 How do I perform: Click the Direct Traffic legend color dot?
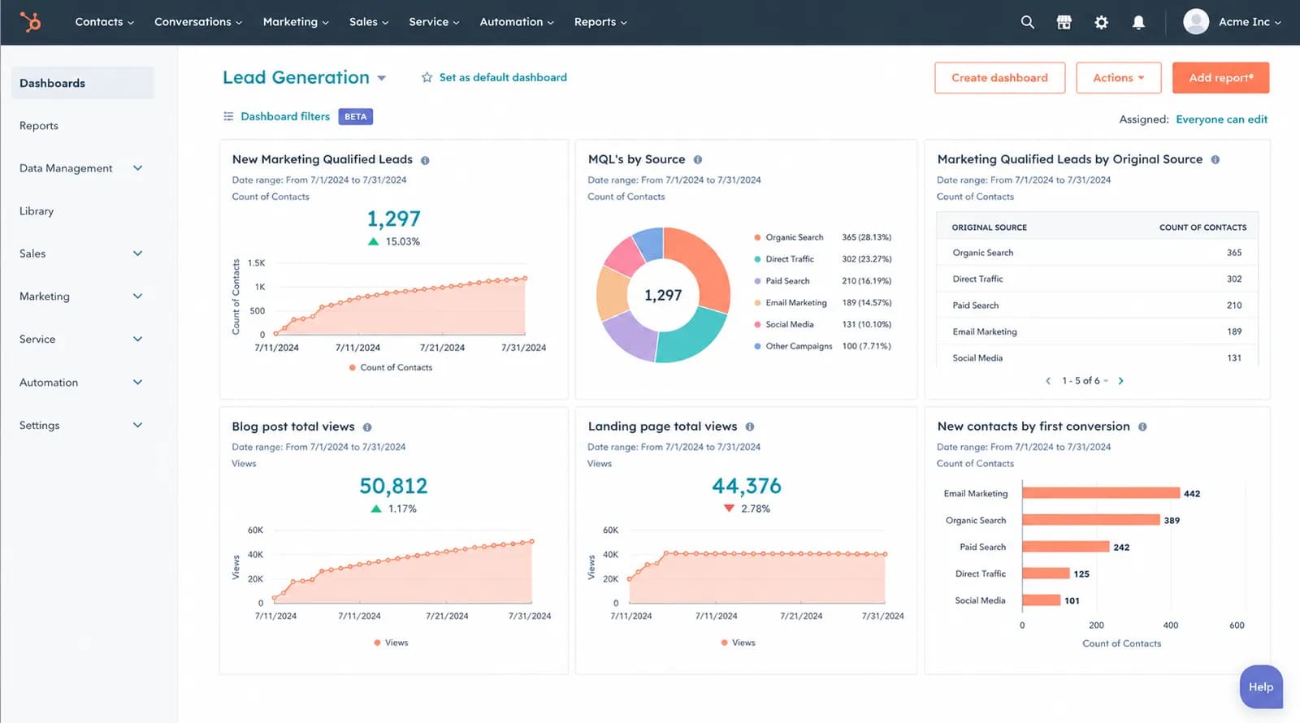[757, 259]
